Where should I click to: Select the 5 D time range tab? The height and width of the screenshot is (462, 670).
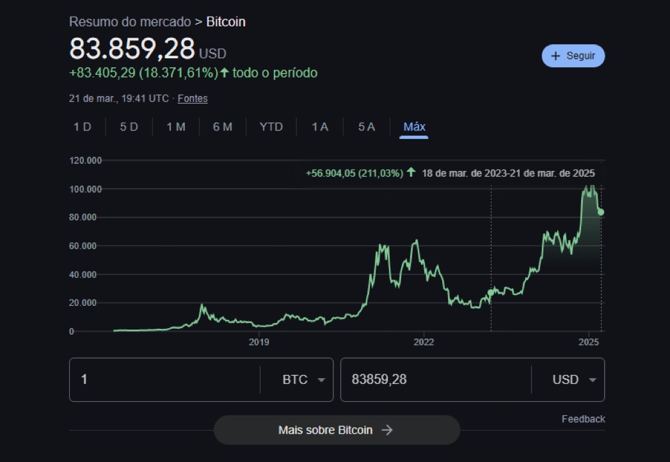[129, 127]
